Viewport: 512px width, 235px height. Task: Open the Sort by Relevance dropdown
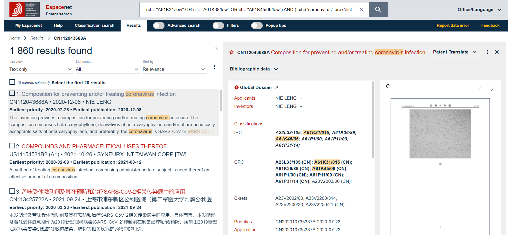coord(174,69)
